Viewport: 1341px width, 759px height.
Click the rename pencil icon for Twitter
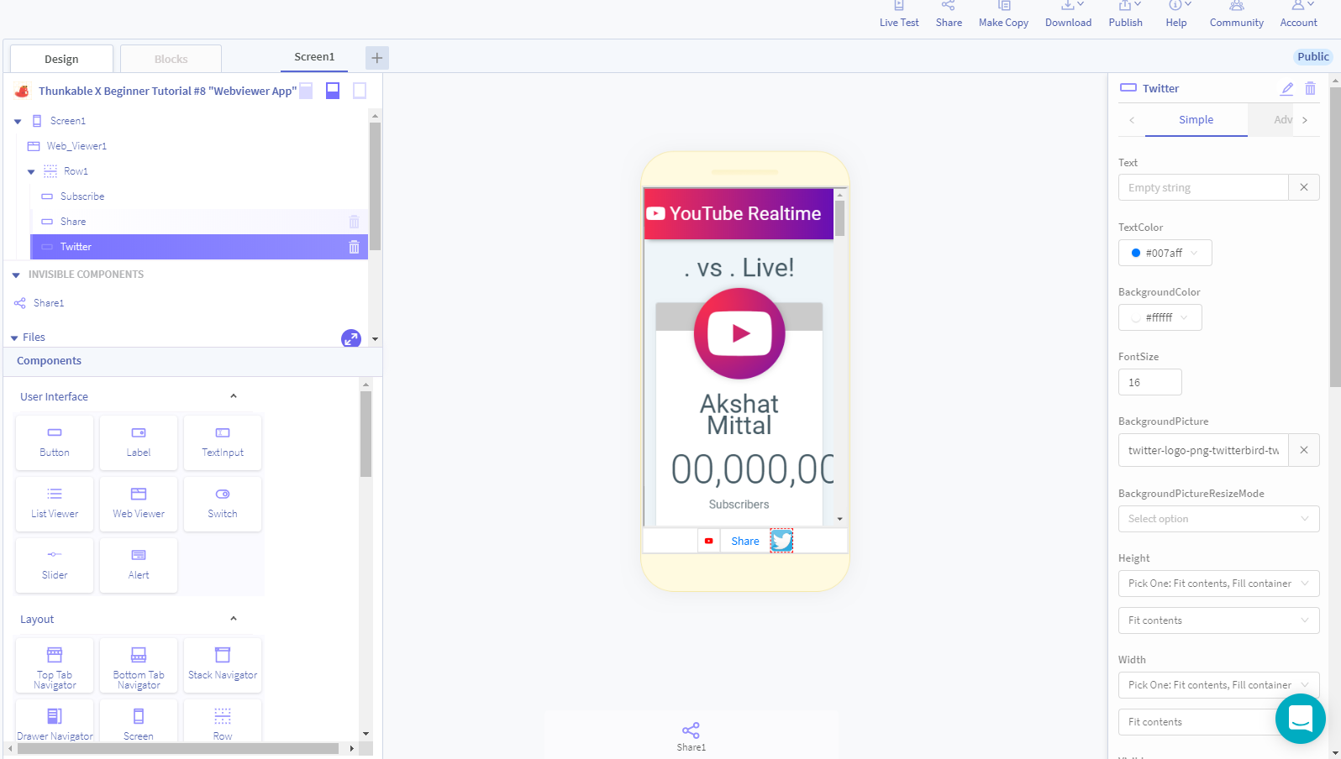[x=1286, y=88]
